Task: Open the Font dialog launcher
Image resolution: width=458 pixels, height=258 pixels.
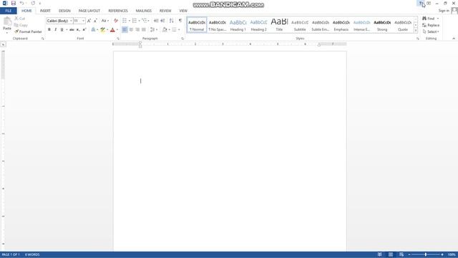Action: pos(118,39)
